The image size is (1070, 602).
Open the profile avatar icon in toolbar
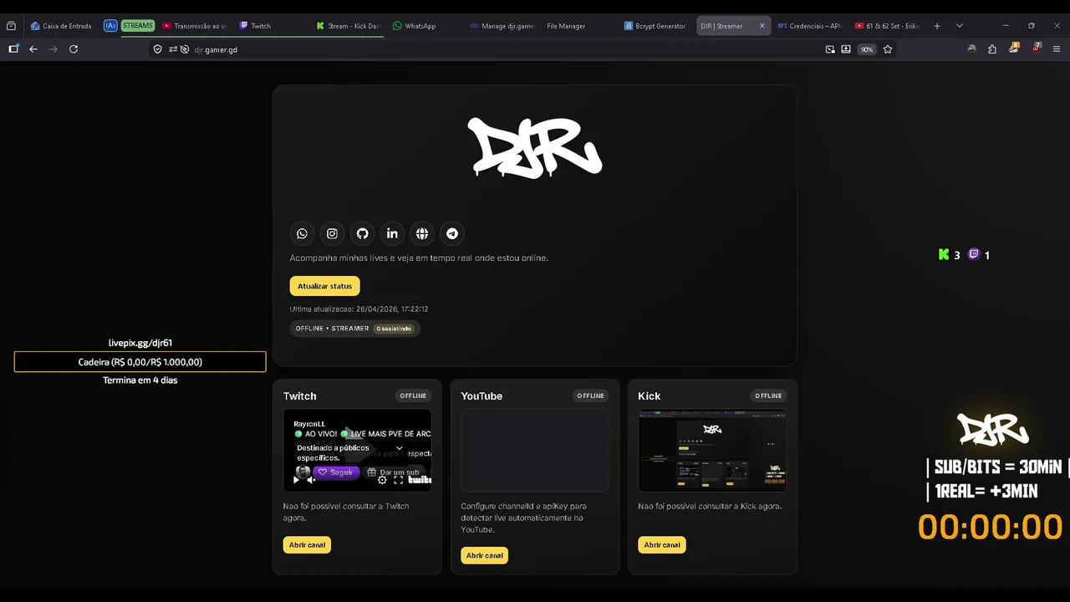click(971, 49)
